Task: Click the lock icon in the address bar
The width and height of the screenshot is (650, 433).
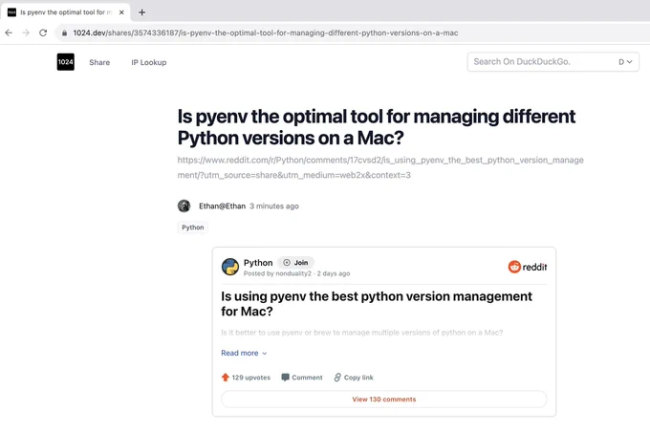Action: 64,32
